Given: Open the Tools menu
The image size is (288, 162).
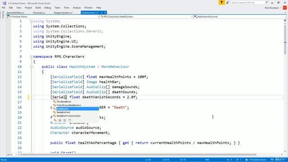Looking at the screenshot, I should [x=67, y=8].
